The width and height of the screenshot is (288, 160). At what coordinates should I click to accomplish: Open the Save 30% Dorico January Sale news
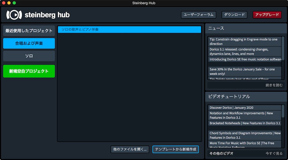245,72
